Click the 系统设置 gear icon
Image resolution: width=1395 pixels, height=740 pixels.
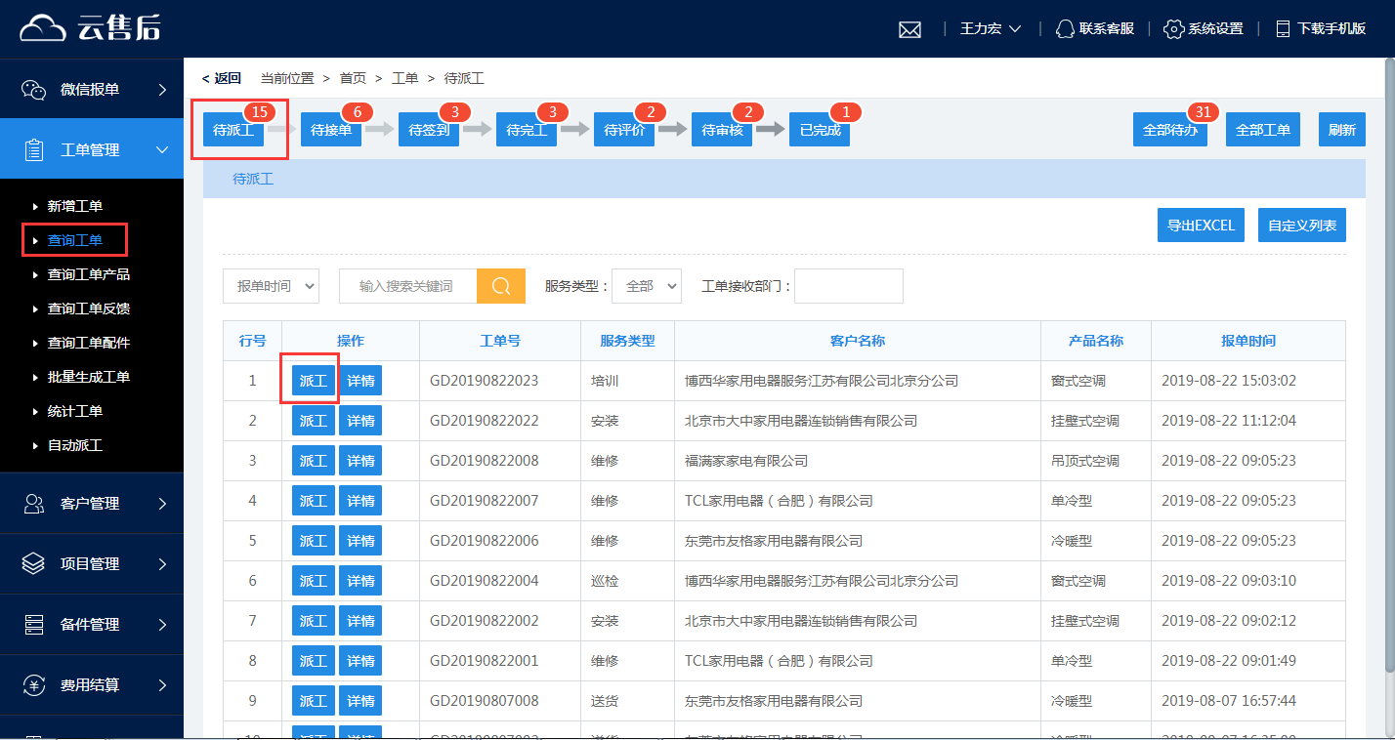point(1174,29)
